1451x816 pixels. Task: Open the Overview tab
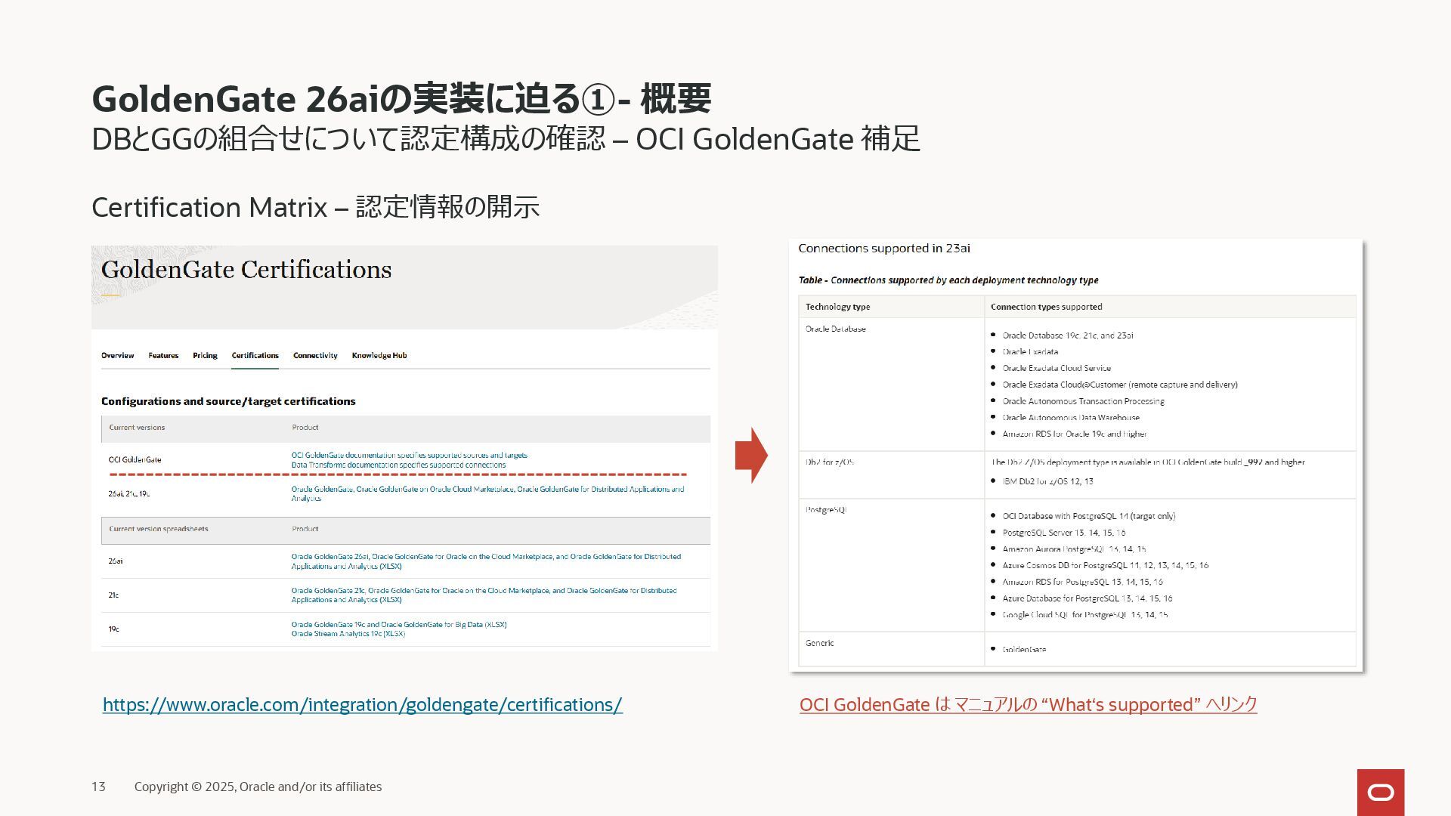[x=117, y=355]
